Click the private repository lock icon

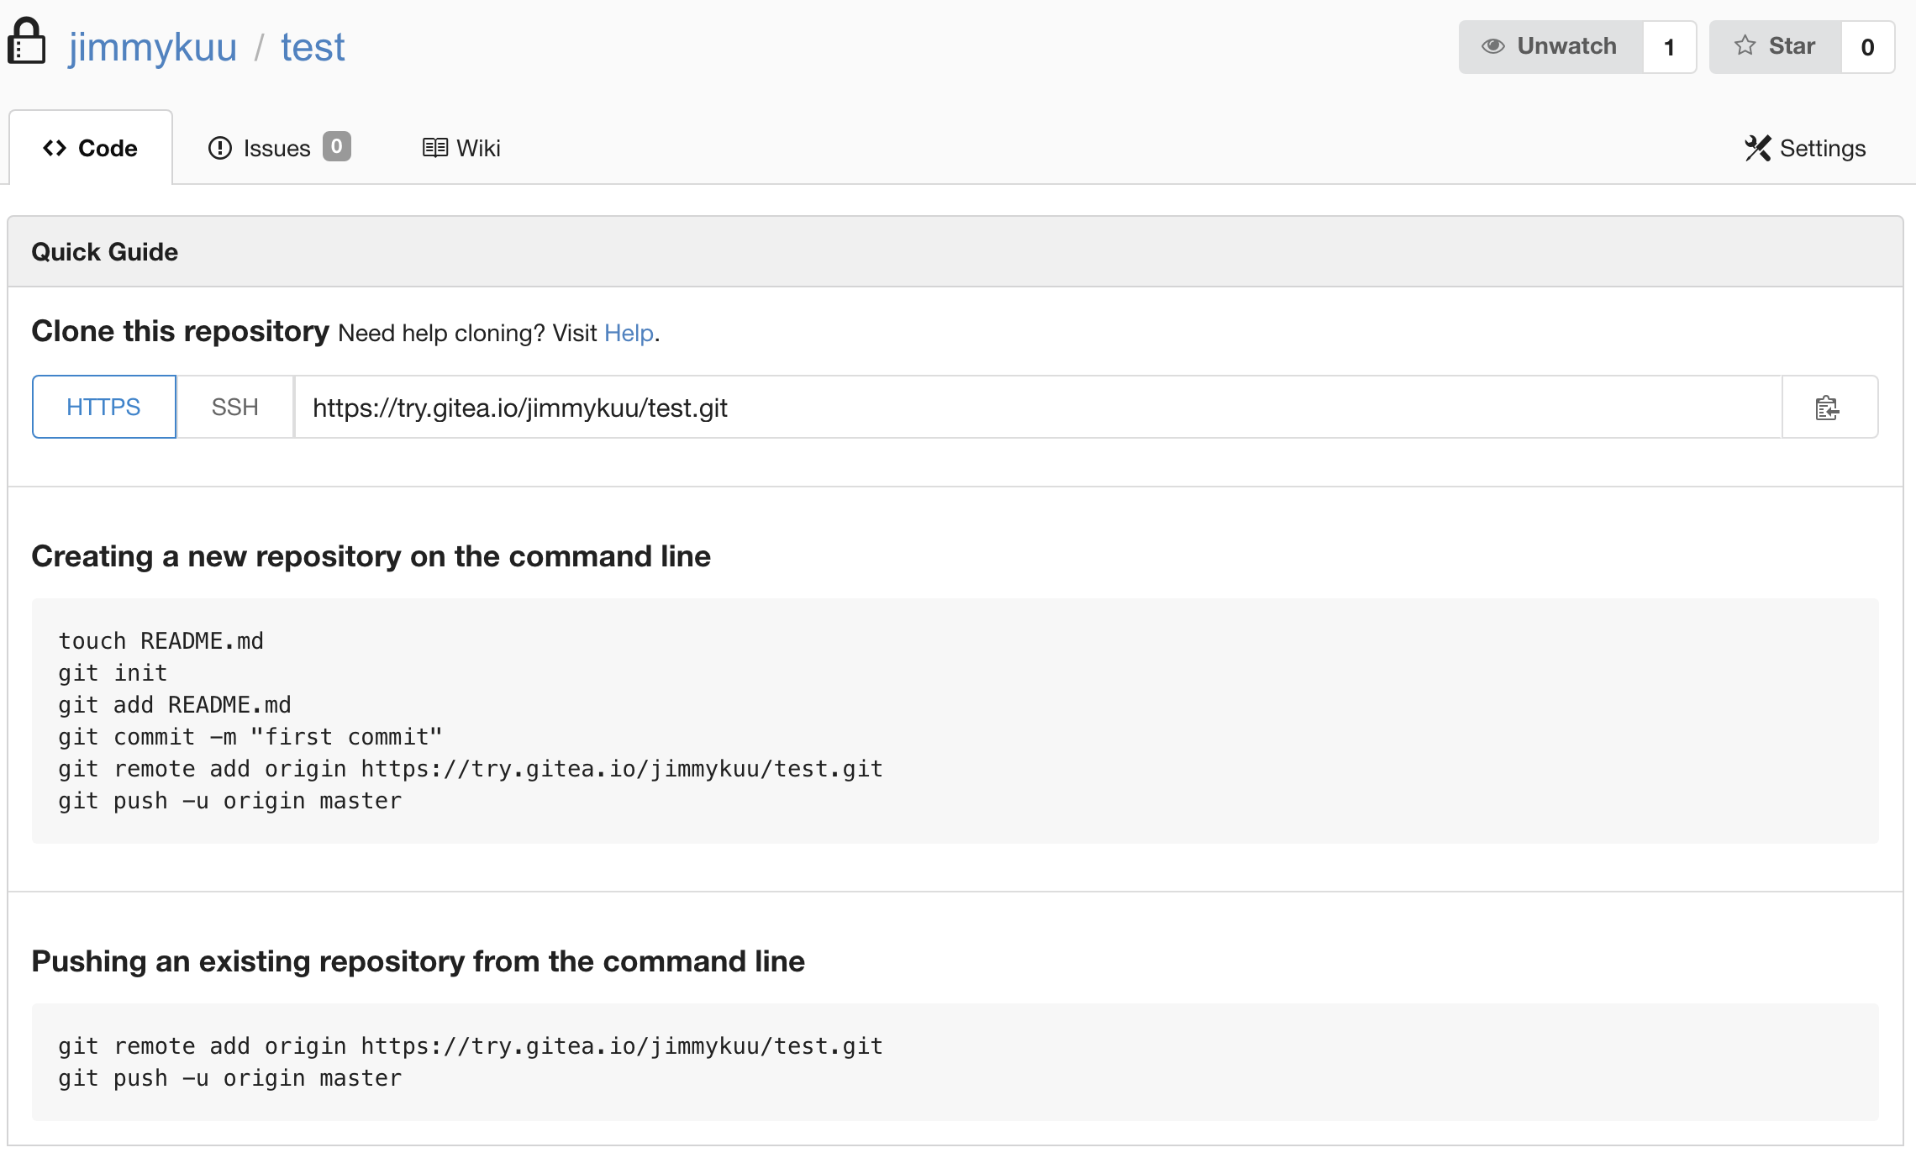tap(26, 42)
